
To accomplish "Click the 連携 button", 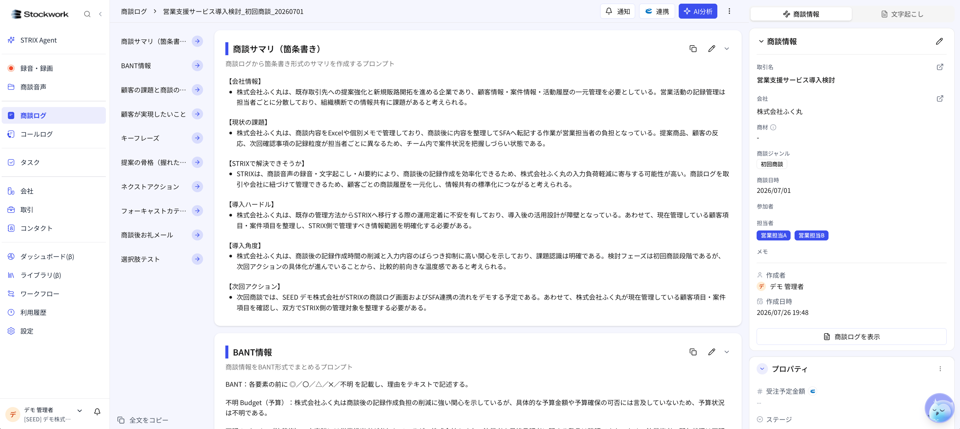I will (657, 12).
